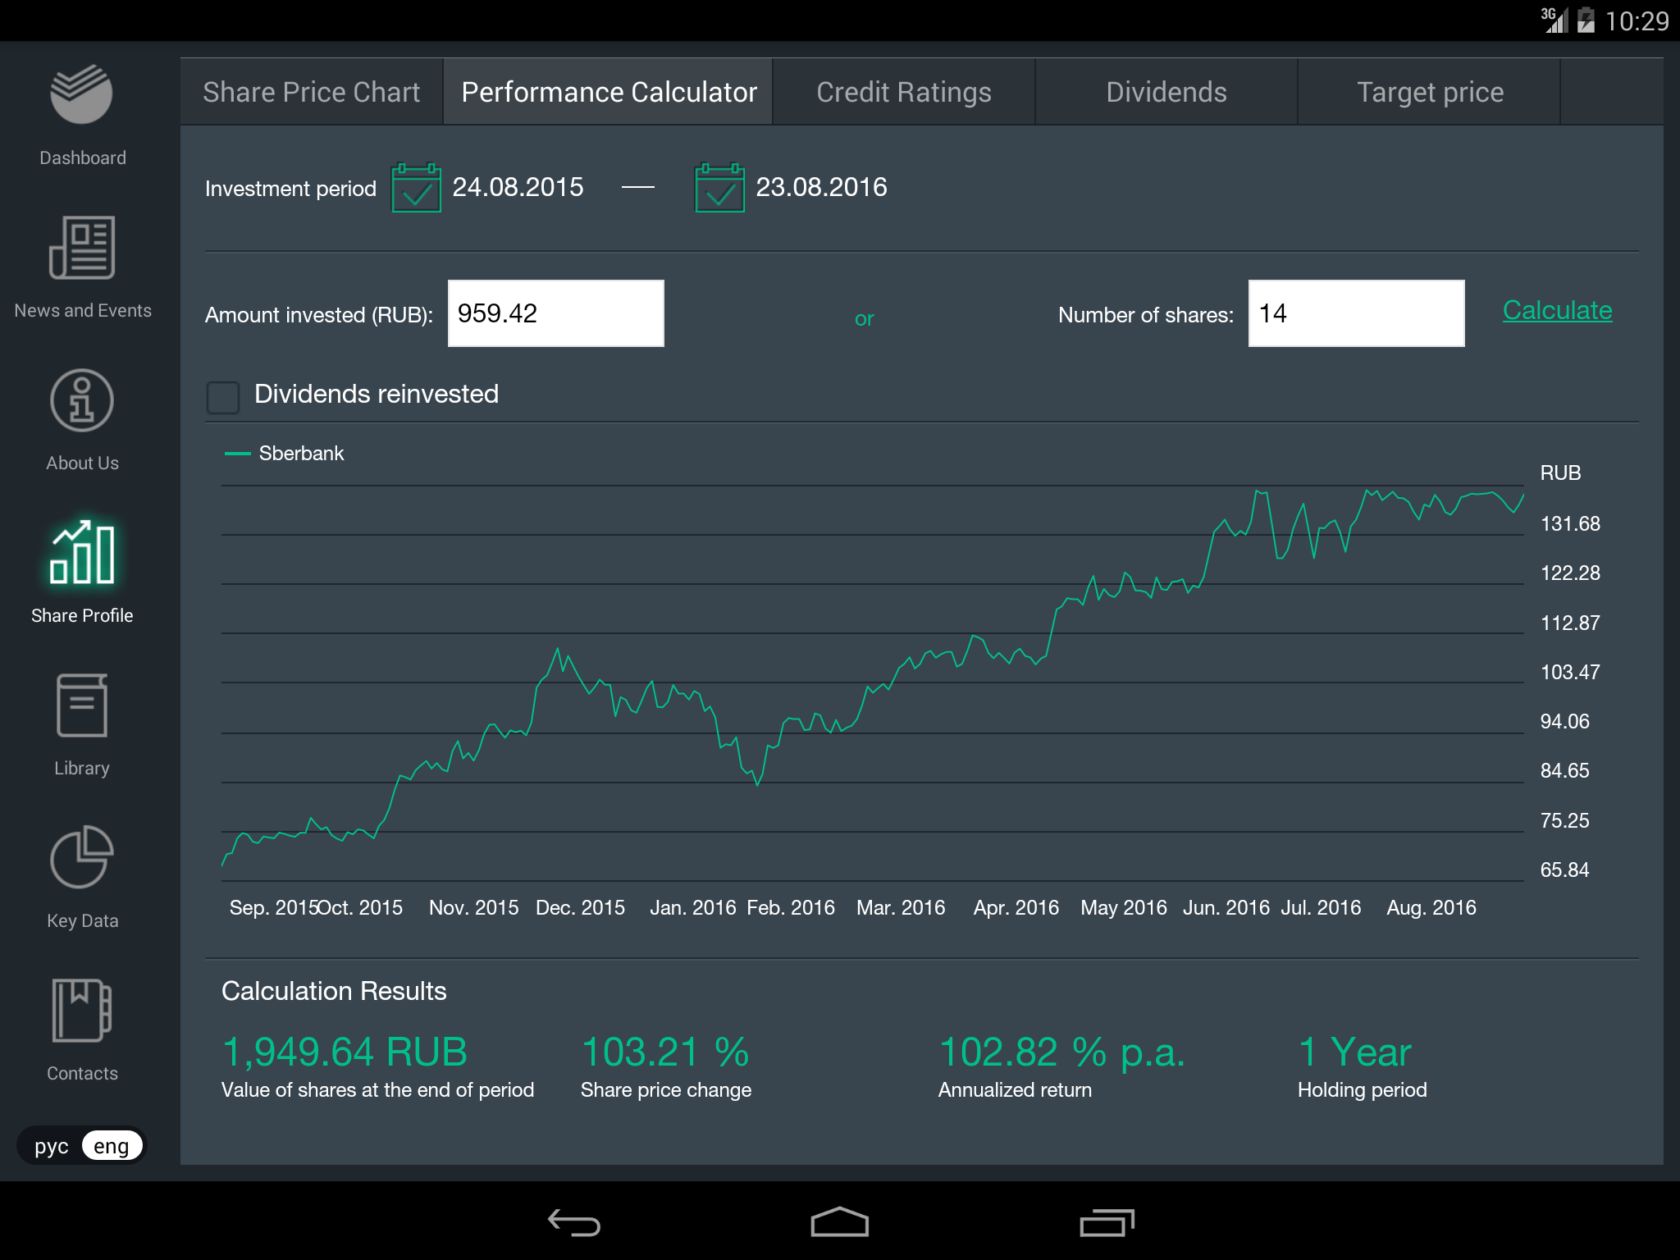Switch to Share Price Chart tab
This screenshot has height=1260, width=1680.
tap(312, 92)
